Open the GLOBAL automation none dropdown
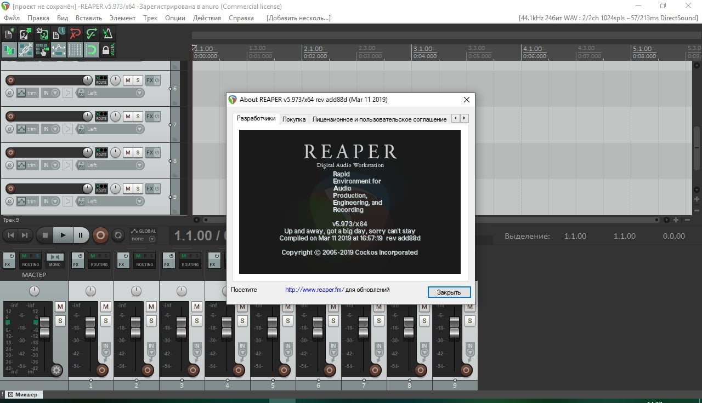702x403 pixels. click(143, 239)
